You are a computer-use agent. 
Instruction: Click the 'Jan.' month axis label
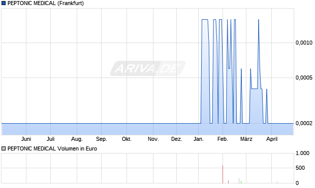coord(199,139)
